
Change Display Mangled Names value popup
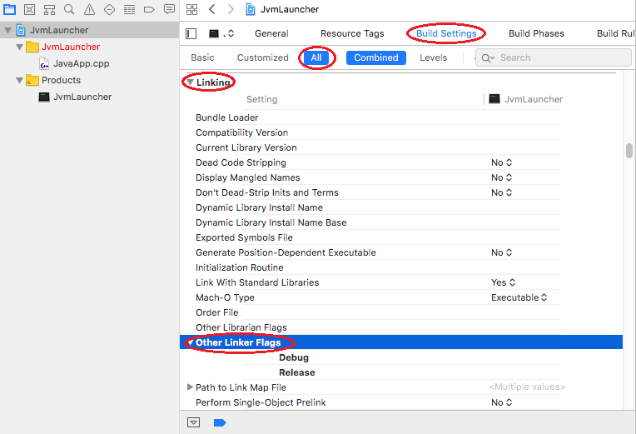501,177
